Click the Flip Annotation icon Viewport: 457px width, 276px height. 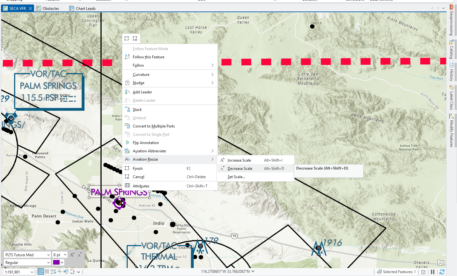point(127,142)
